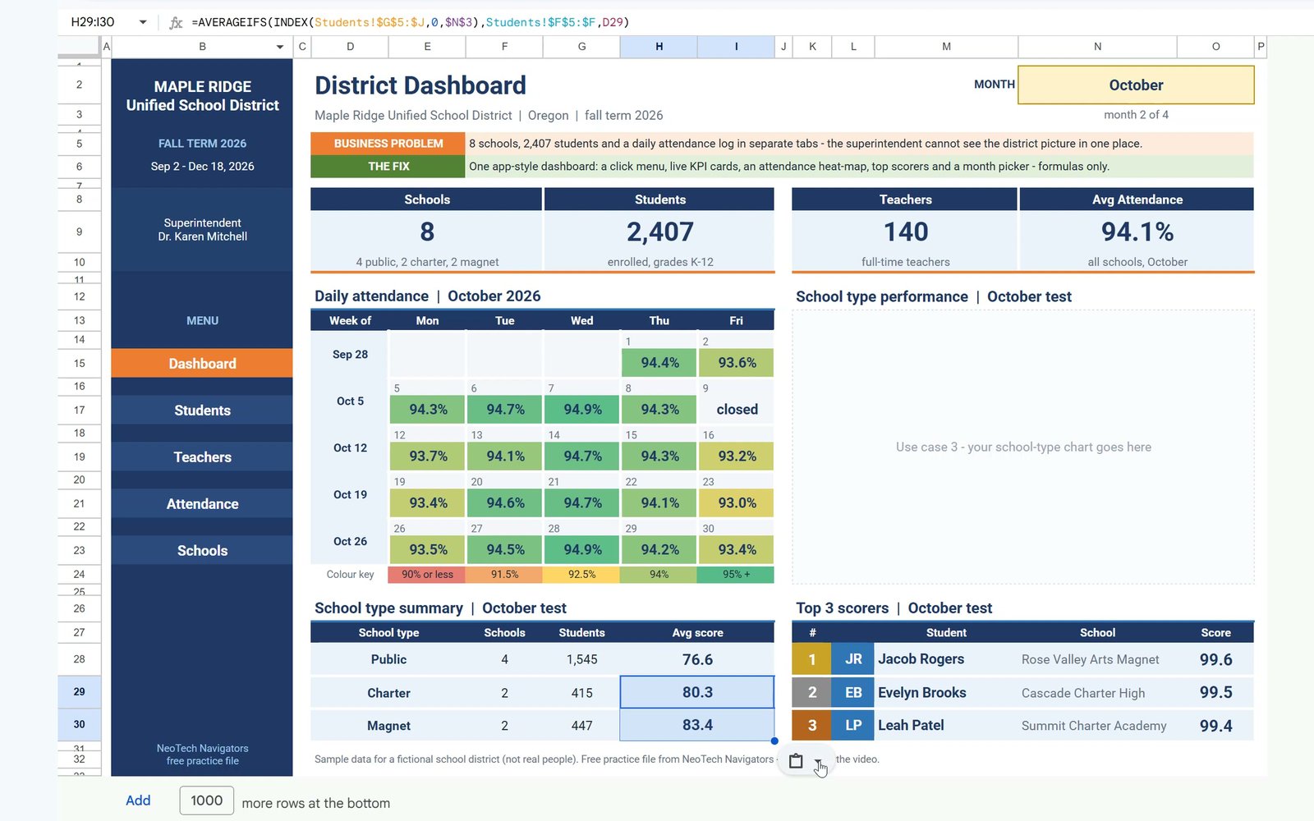Screen dimensions: 1314x821
Task: Select the Students 2,407 card value
Action: (659, 232)
